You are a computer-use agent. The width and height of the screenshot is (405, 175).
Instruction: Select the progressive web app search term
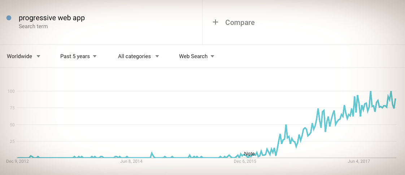point(52,18)
